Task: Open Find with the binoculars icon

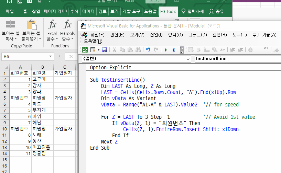Action: tap(138, 50)
